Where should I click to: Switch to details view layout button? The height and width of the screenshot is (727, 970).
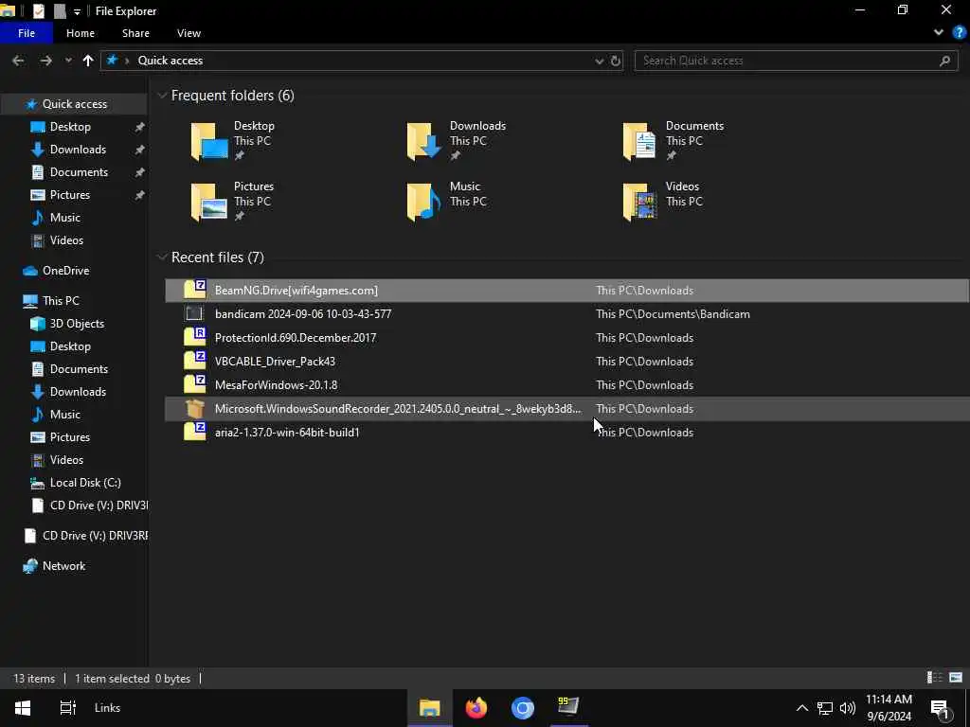[935, 678]
